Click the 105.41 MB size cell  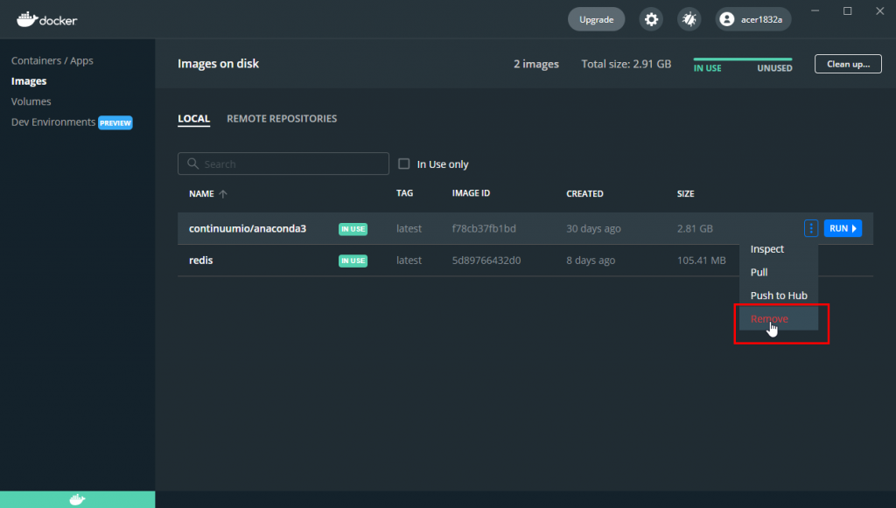(x=701, y=261)
